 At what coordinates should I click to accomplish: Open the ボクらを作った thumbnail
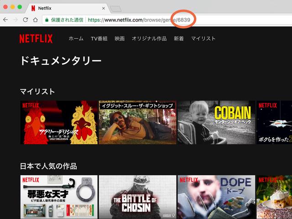coord(274,122)
